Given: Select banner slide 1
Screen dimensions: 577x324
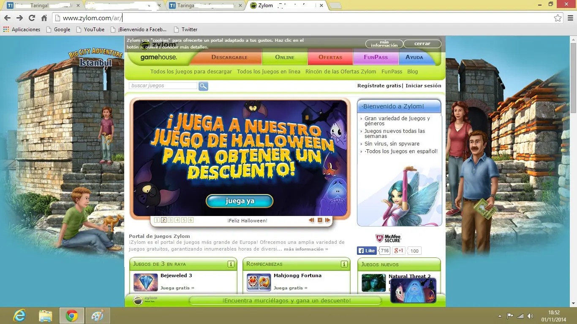Looking at the screenshot, I should click(x=157, y=220).
